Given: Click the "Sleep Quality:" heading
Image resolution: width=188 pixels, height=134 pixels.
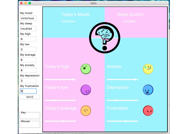Looking at the screenshot, I should point(131,14).
